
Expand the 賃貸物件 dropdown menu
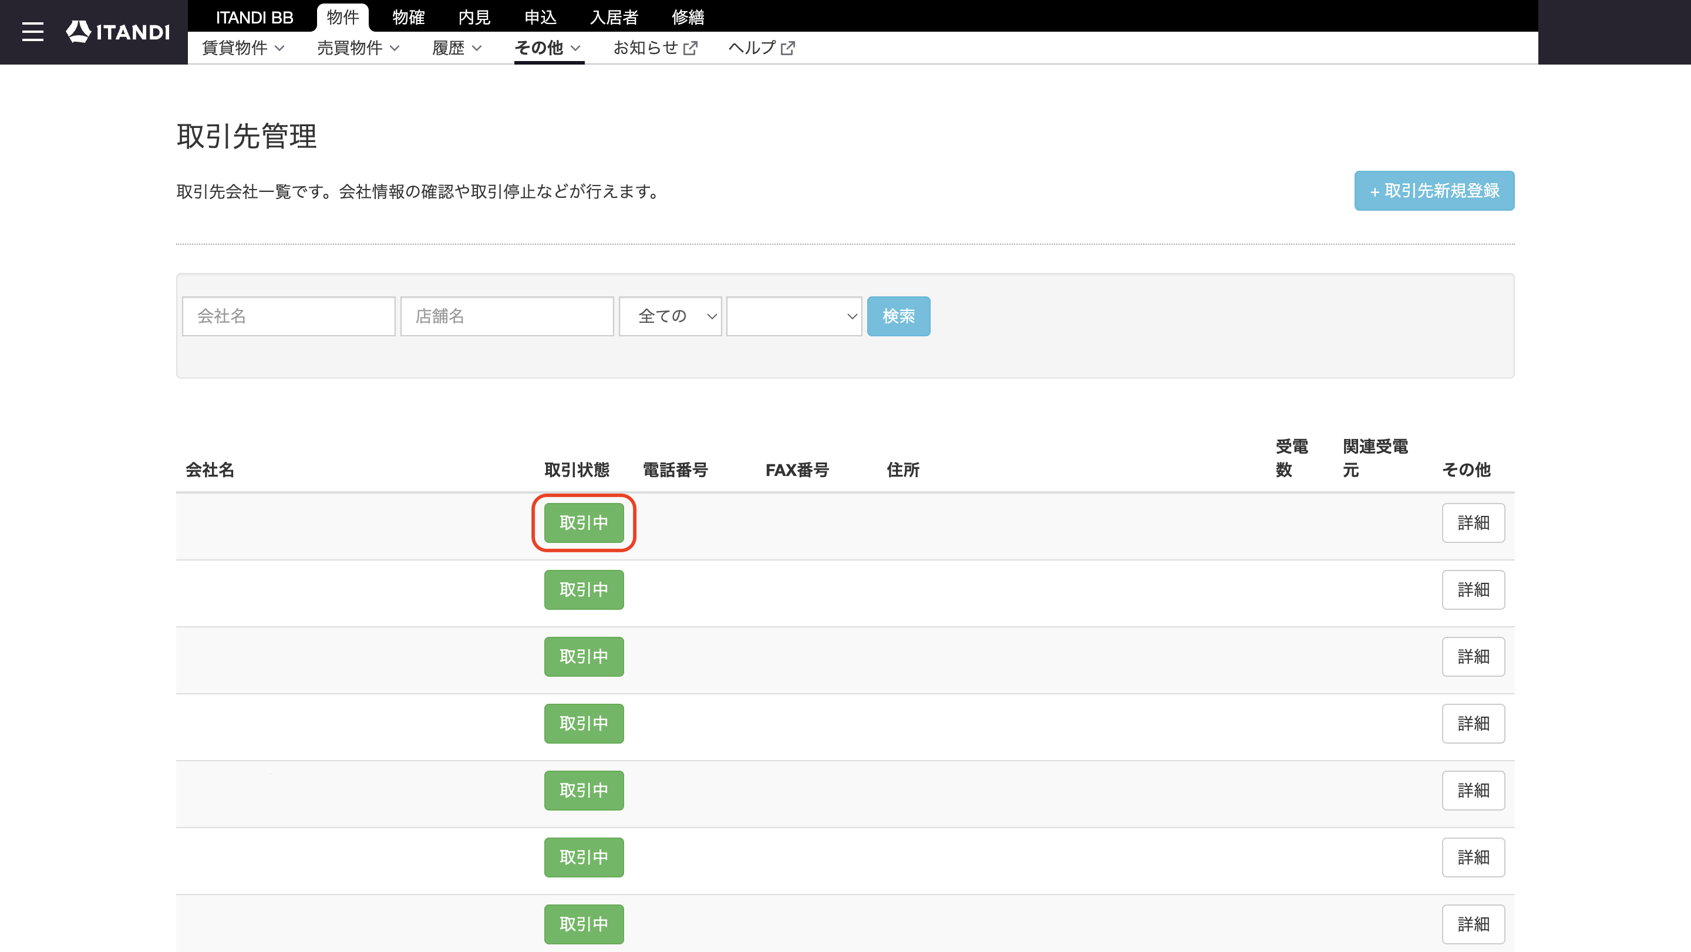click(243, 48)
